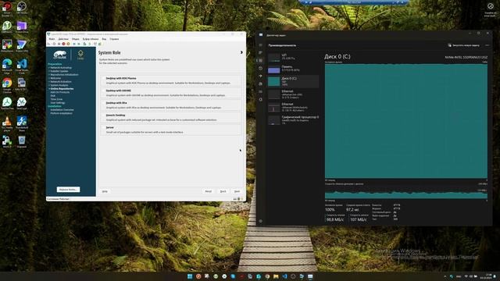Open Services icon in Task Manager

click(260, 99)
